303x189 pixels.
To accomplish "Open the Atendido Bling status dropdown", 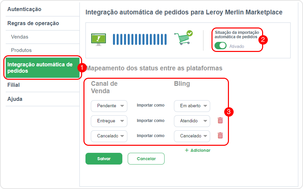I will click(192, 121).
